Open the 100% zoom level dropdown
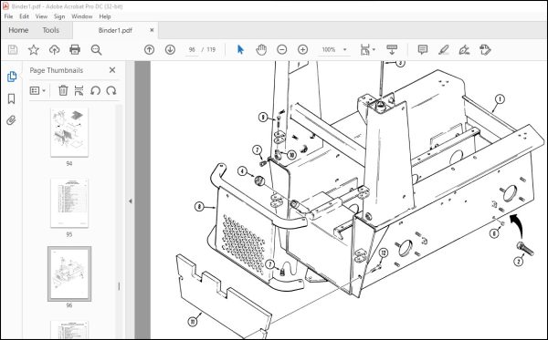This screenshot has width=548, height=340. (334, 50)
